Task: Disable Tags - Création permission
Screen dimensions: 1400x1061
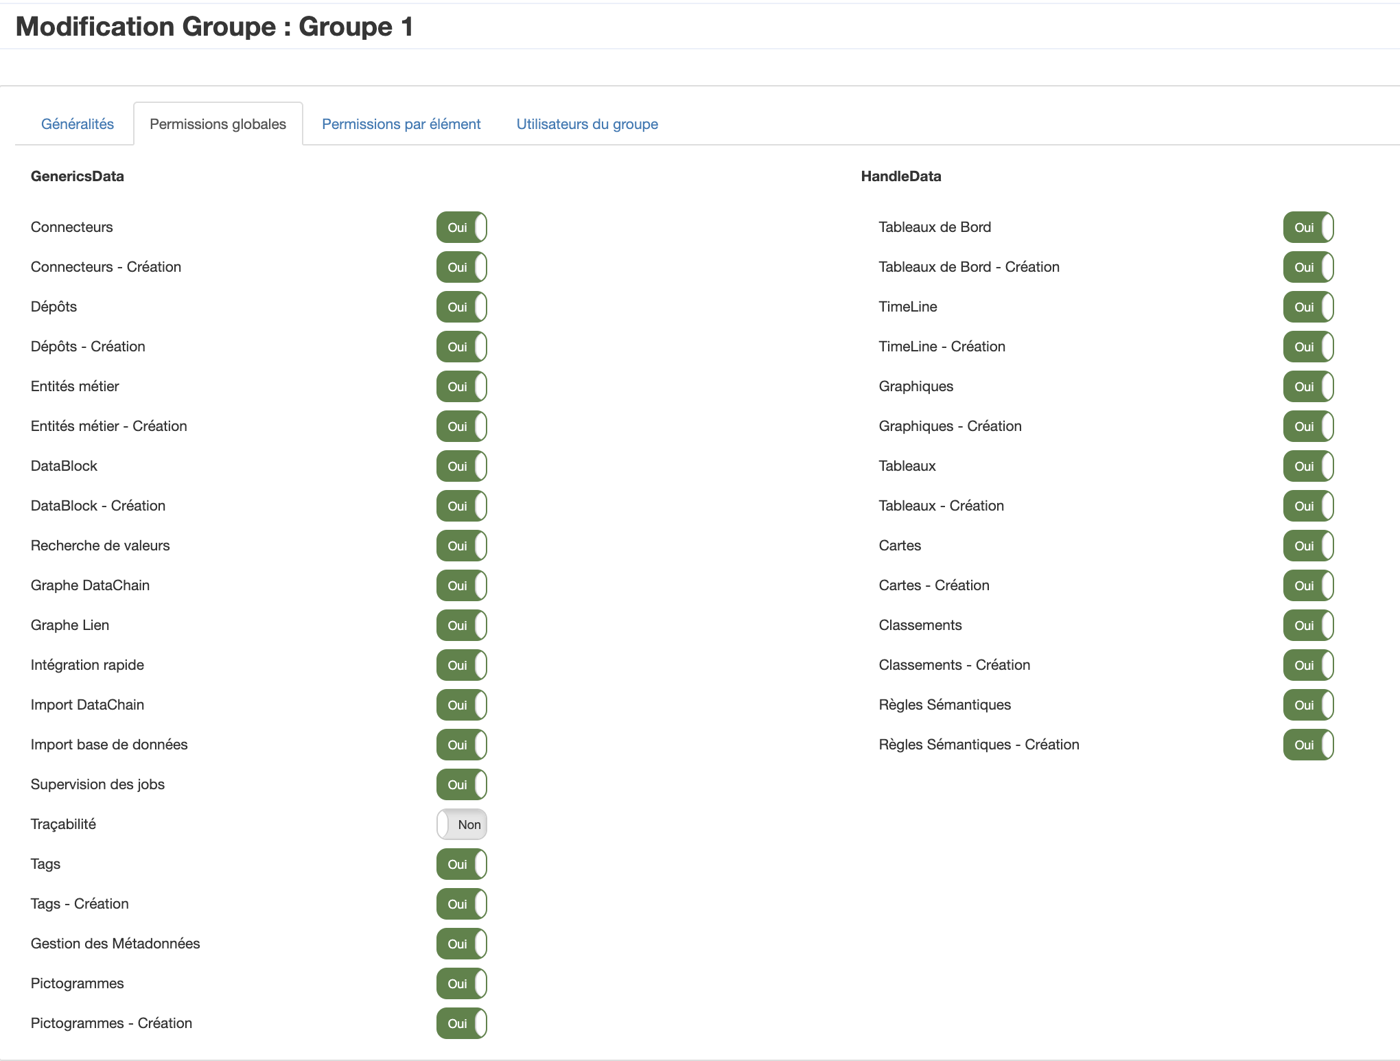Action: point(461,904)
